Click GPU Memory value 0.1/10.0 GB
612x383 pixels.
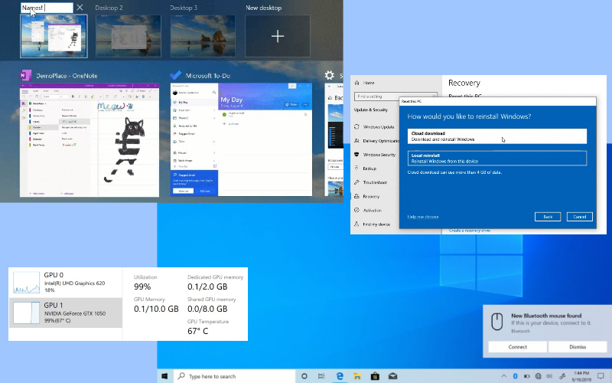click(156, 309)
